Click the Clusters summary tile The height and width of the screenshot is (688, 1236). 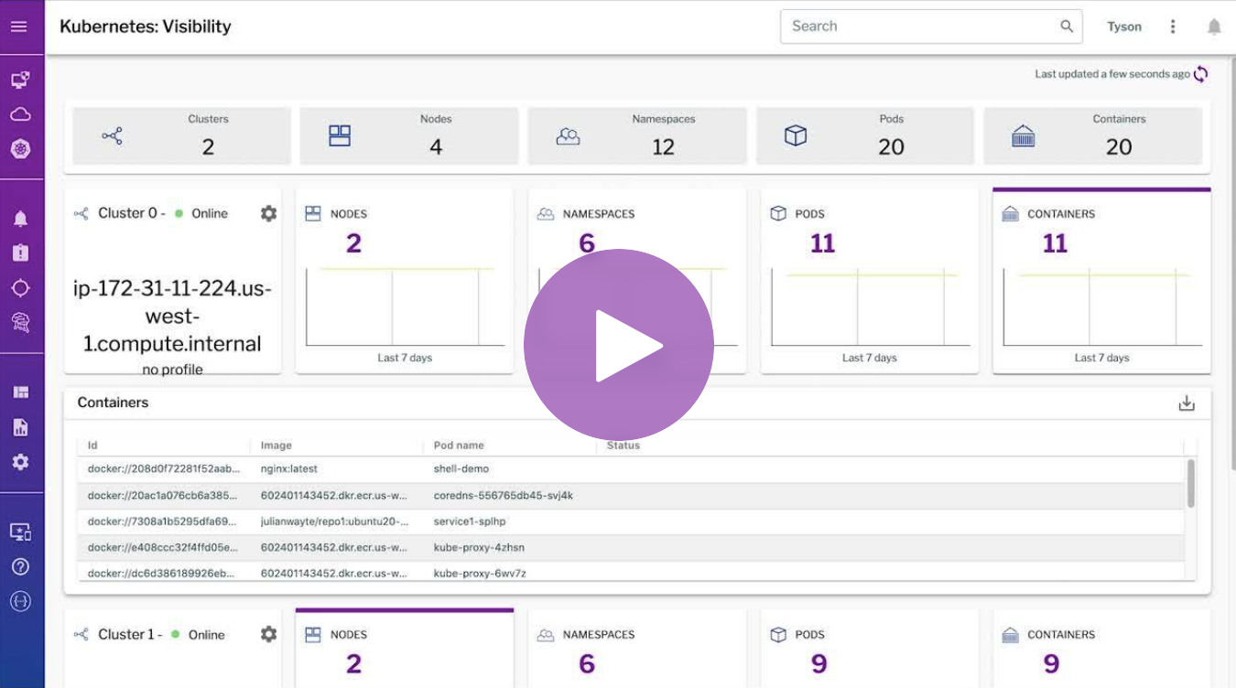pos(181,136)
